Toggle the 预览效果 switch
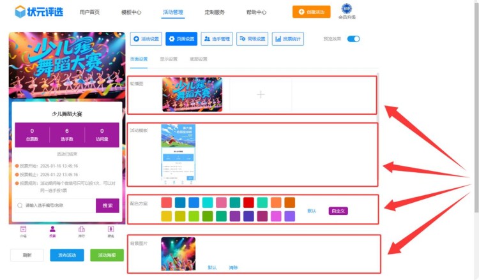 (353, 39)
